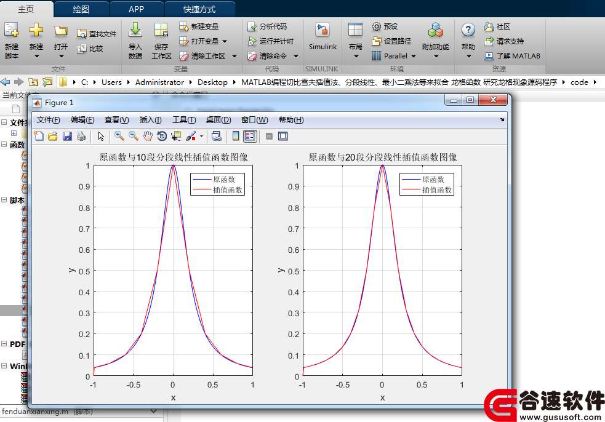Click Import Data (导入数据) in the ribbon
Image resolution: width=605 pixels, height=422 pixels.
pos(135,40)
